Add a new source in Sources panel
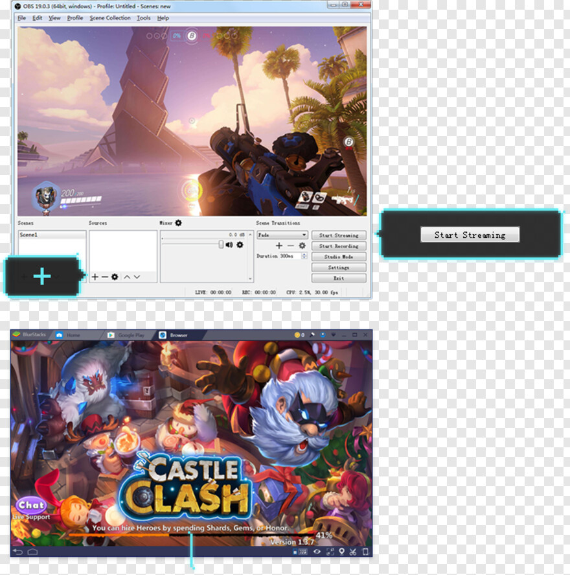 click(95, 277)
